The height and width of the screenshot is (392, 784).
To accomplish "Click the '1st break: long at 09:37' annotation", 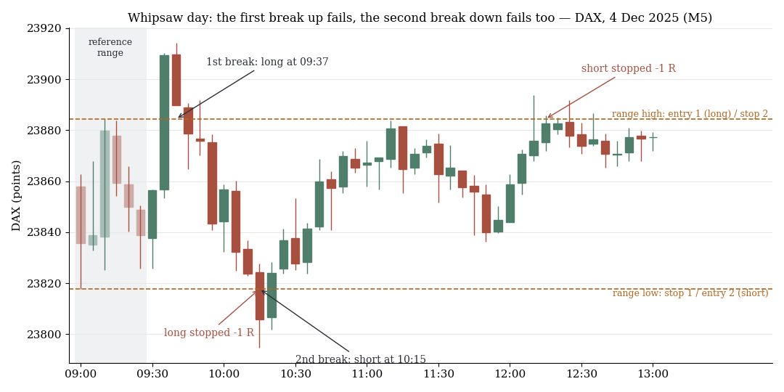I will [267, 62].
